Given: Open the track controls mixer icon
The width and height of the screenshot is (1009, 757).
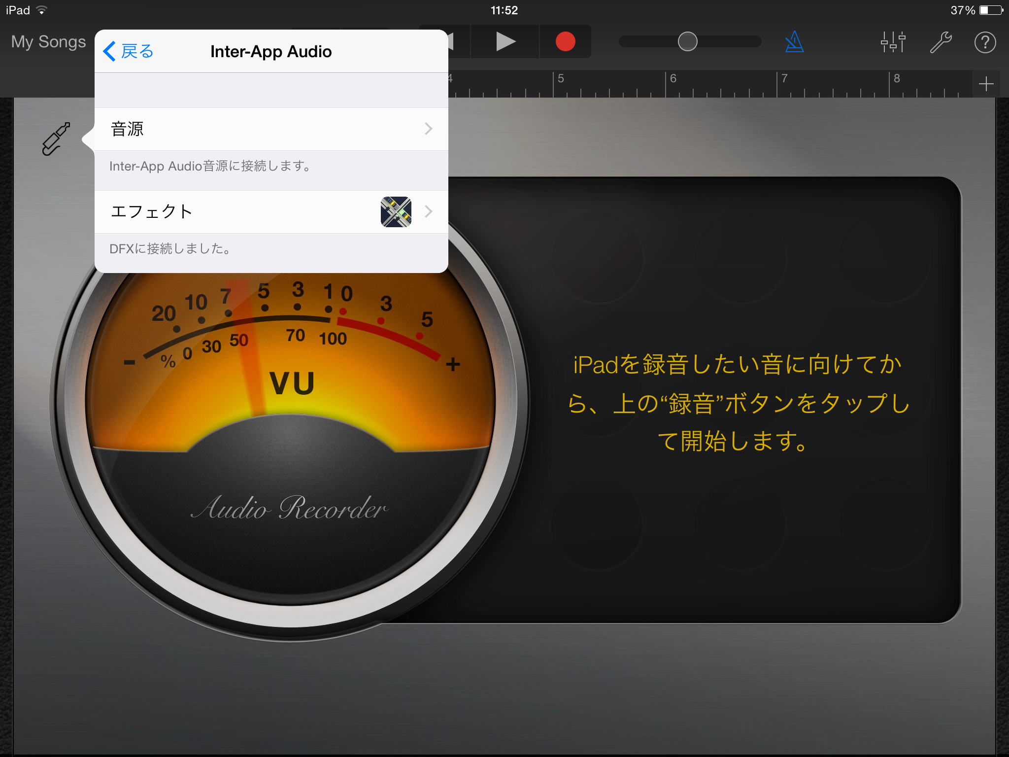Looking at the screenshot, I should tap(893, 42).
